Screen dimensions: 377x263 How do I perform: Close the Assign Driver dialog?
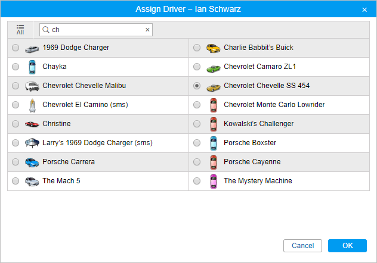click(x=364, y=10)
